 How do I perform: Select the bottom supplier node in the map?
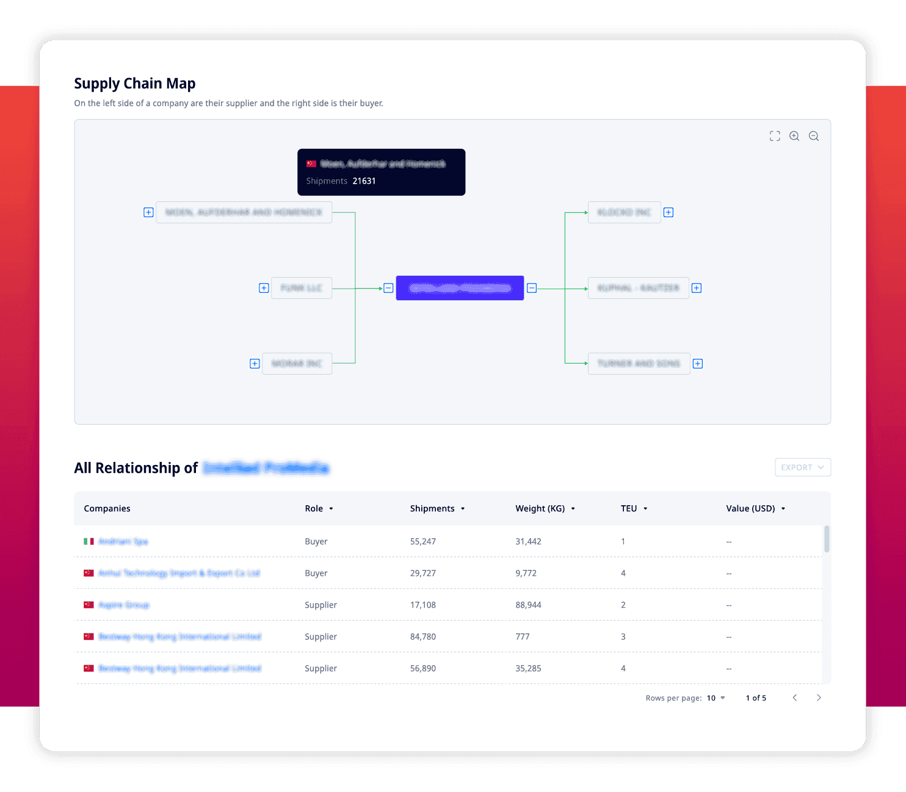tap(297, 364)
